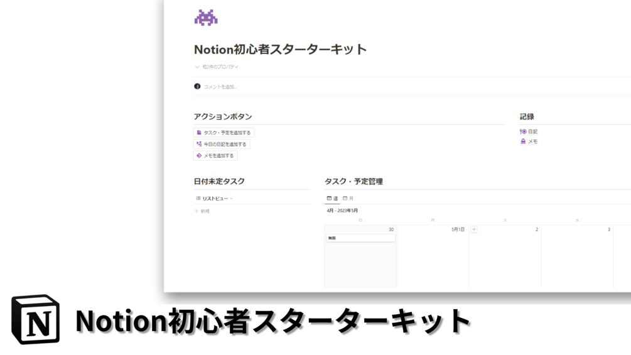Click the 新規 add item button

[x=202, y=211]
